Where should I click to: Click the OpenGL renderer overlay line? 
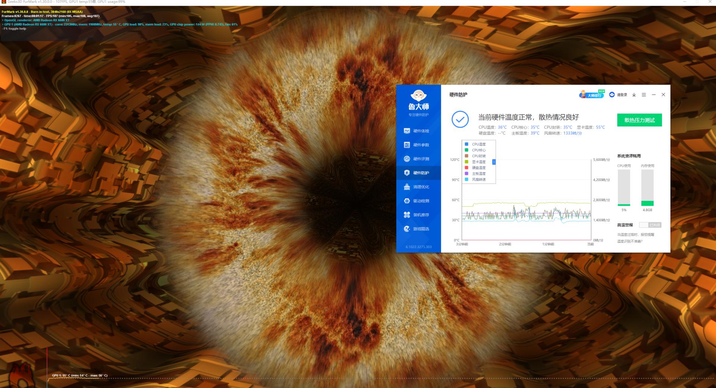pyautogui.click(x=35, y=20)
